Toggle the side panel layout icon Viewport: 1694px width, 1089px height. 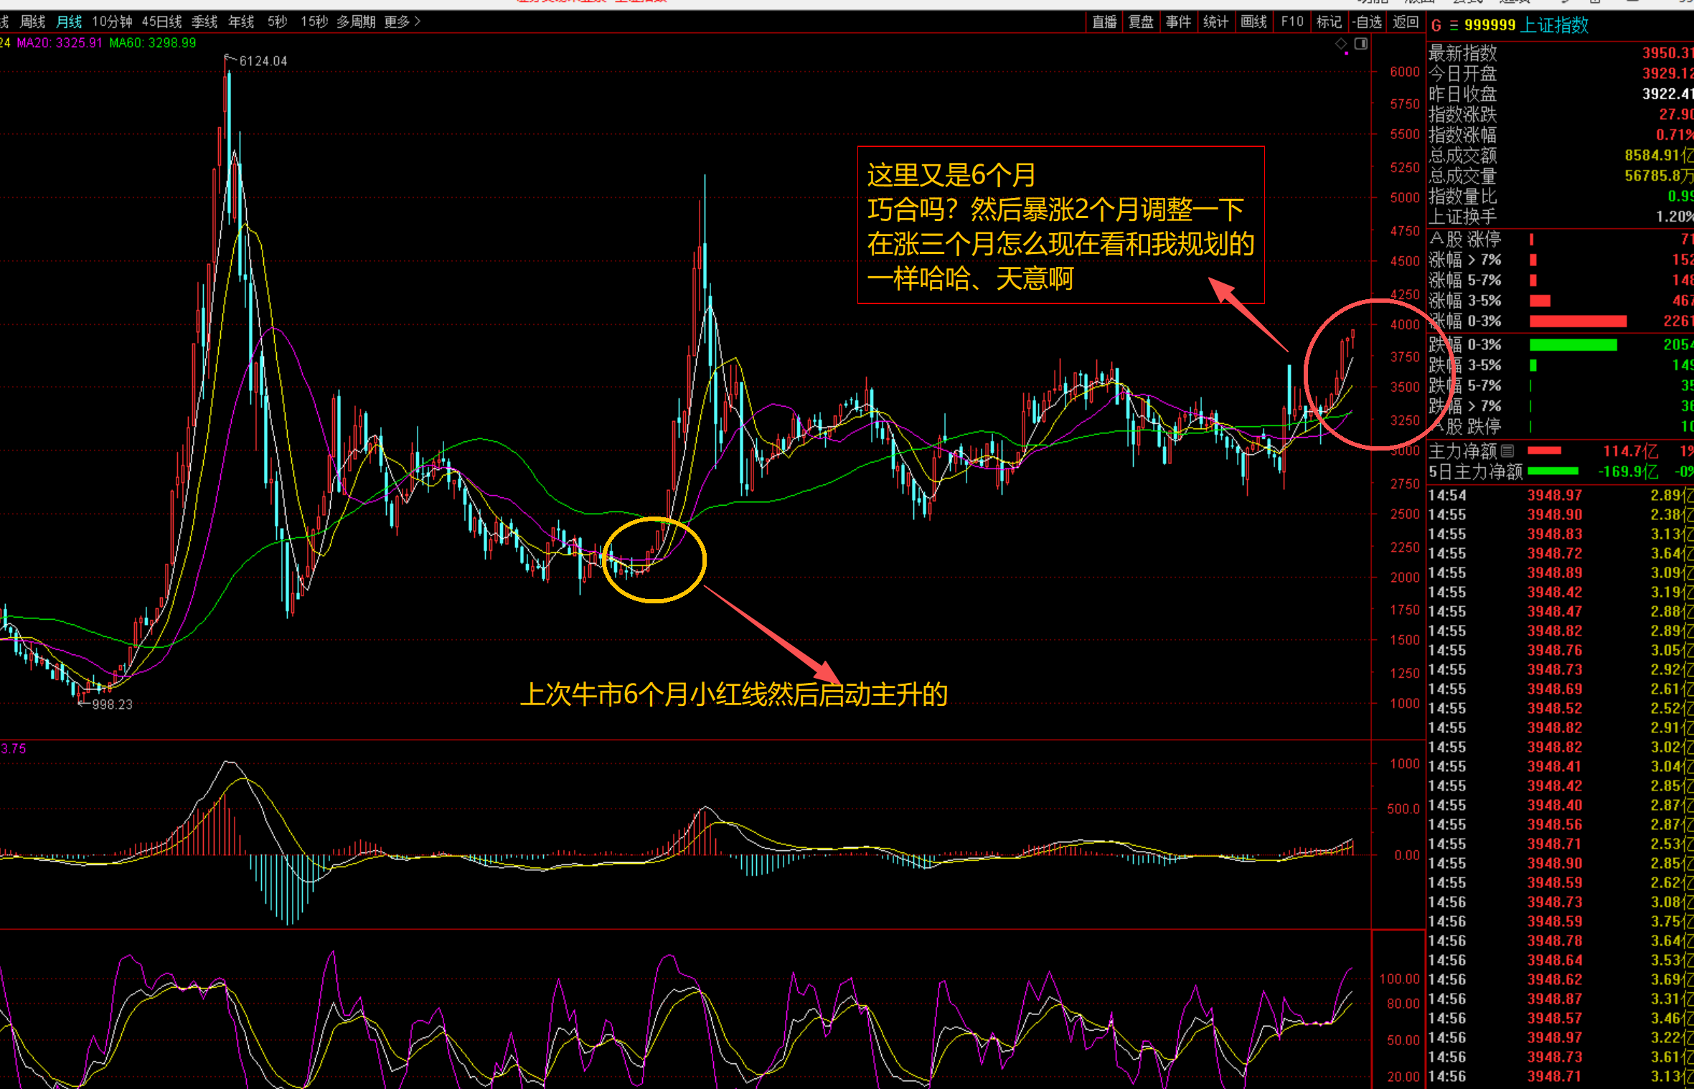click(x=1361, y=44)
